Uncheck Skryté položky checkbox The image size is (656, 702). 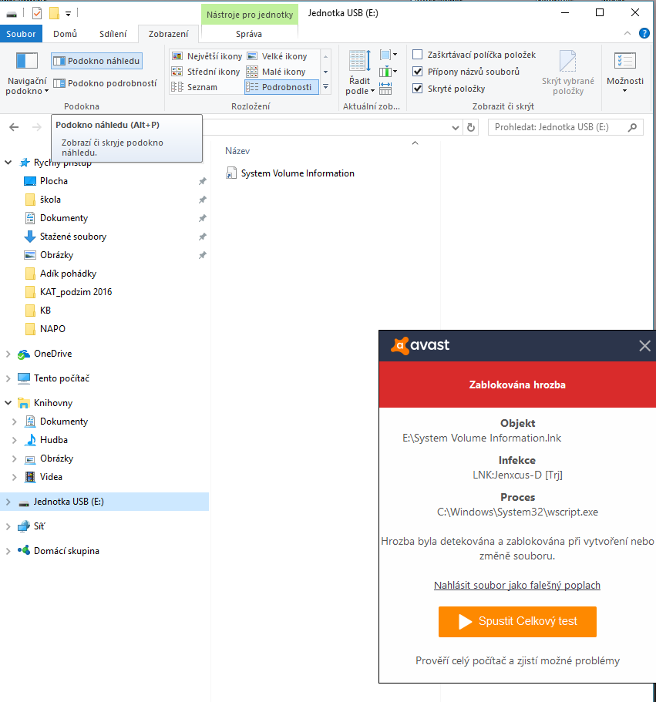click(417, 89)
